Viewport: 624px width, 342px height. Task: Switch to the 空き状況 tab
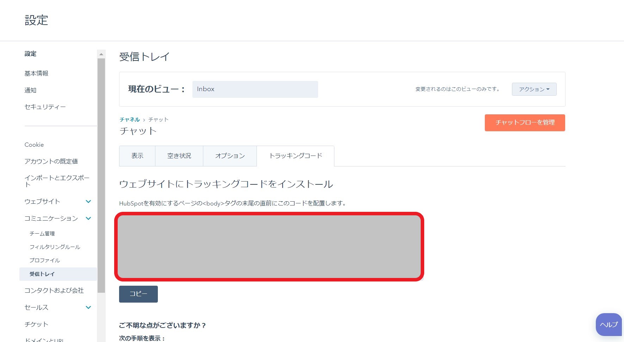click(179, 156)
